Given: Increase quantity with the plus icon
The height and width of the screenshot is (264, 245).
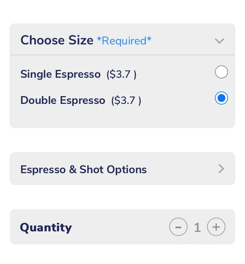Looking at the screenshot, I should pyautogui.click(x=216, y=227).
